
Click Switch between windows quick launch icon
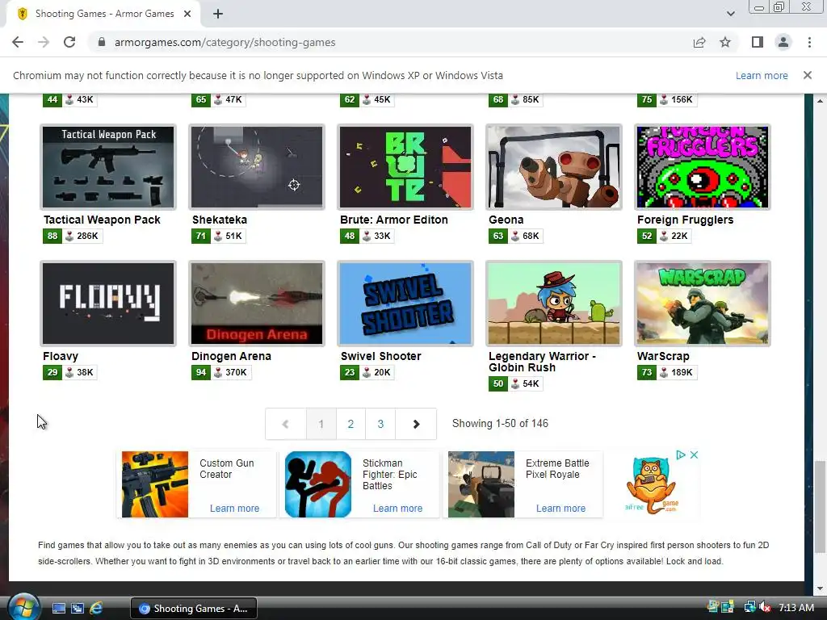78,609
